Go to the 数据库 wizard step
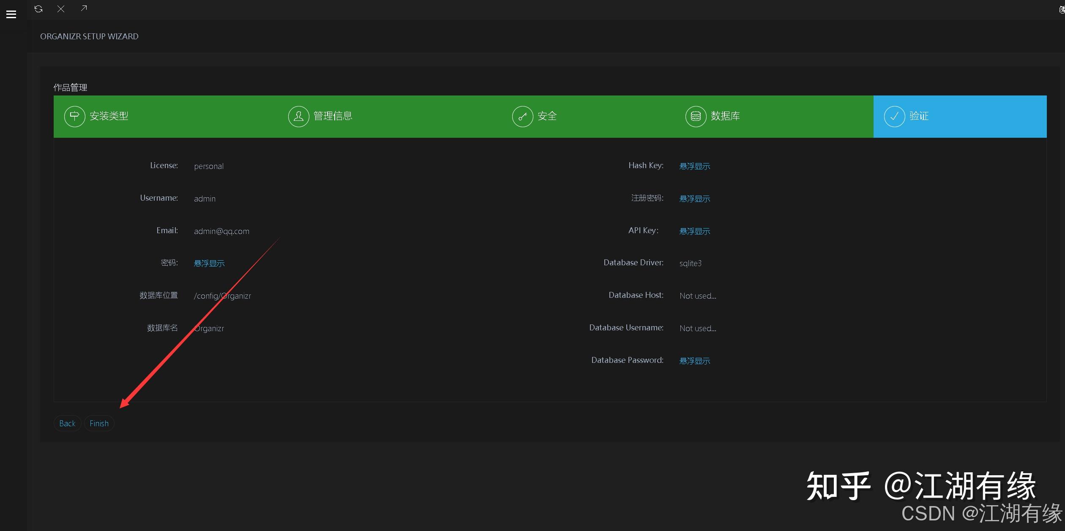 [725, 116]
